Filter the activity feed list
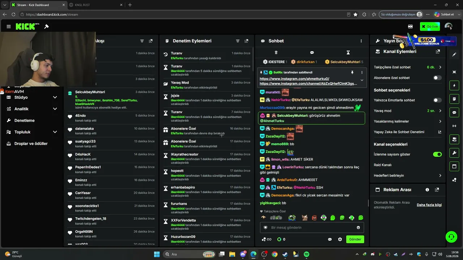 tap(142, 41)
